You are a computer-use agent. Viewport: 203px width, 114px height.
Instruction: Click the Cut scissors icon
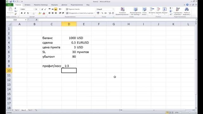(15, 9)
